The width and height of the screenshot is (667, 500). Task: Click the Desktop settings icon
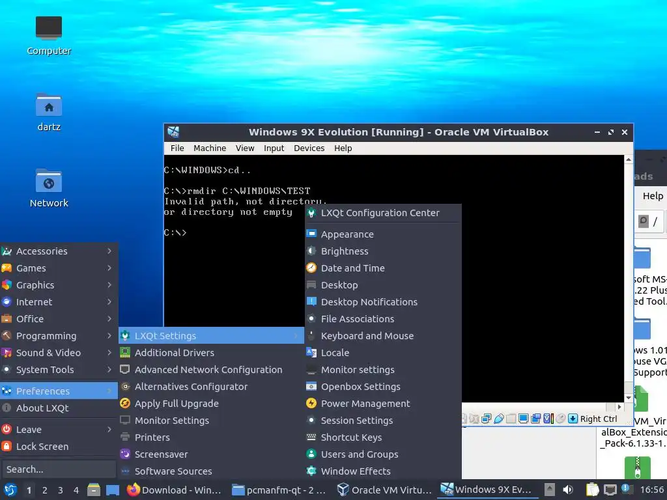(x=311, y=285)
